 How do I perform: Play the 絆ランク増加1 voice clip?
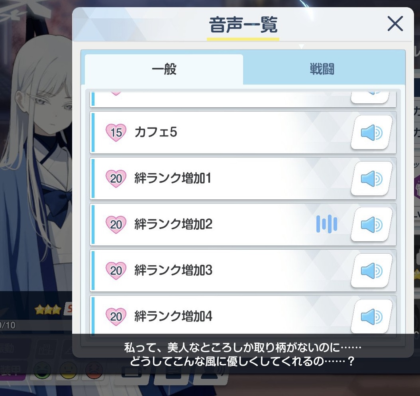click(x=371, y=179)
